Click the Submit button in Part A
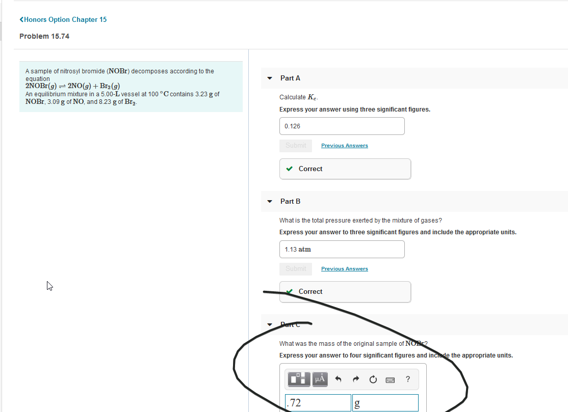Viewport: 568px width, 412px height. click(x=295, y=145)
